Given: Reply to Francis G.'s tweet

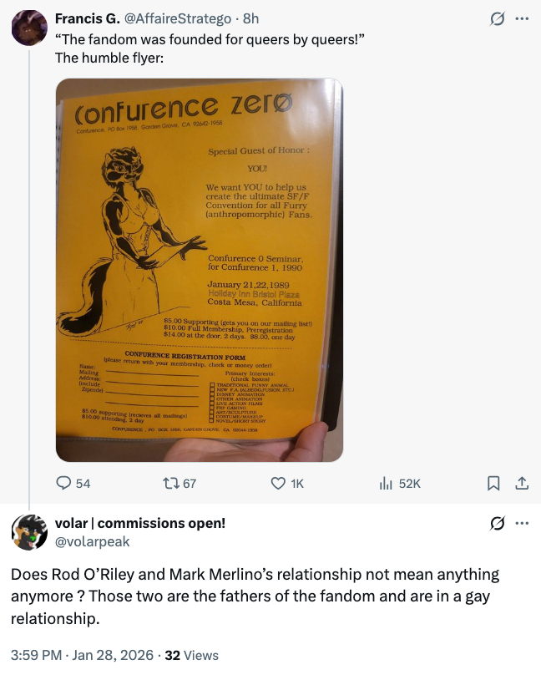Looking at the screenshot, I should coord(64,483).
